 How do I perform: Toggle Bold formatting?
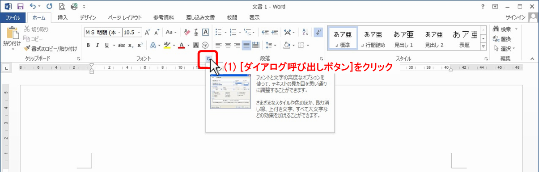coord(88,45)
